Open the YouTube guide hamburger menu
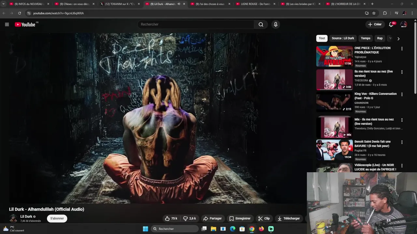417x234 pixels. [7, 24]
